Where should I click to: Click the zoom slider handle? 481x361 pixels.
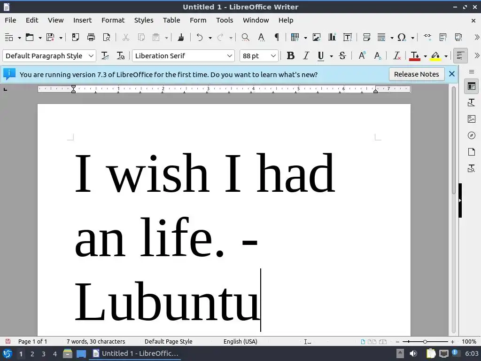(x=425, y=342)
